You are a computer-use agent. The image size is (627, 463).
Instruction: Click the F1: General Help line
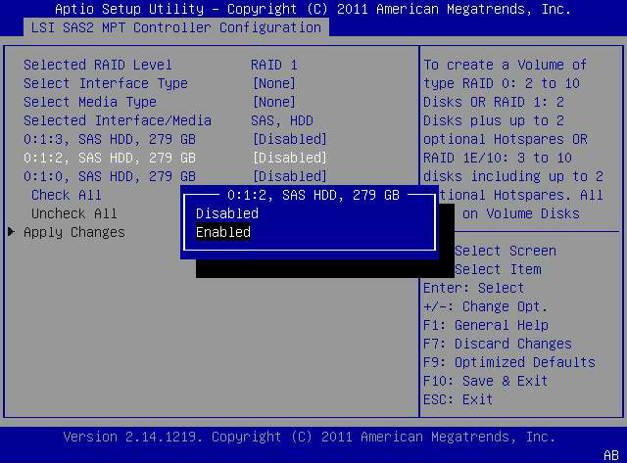486,325
